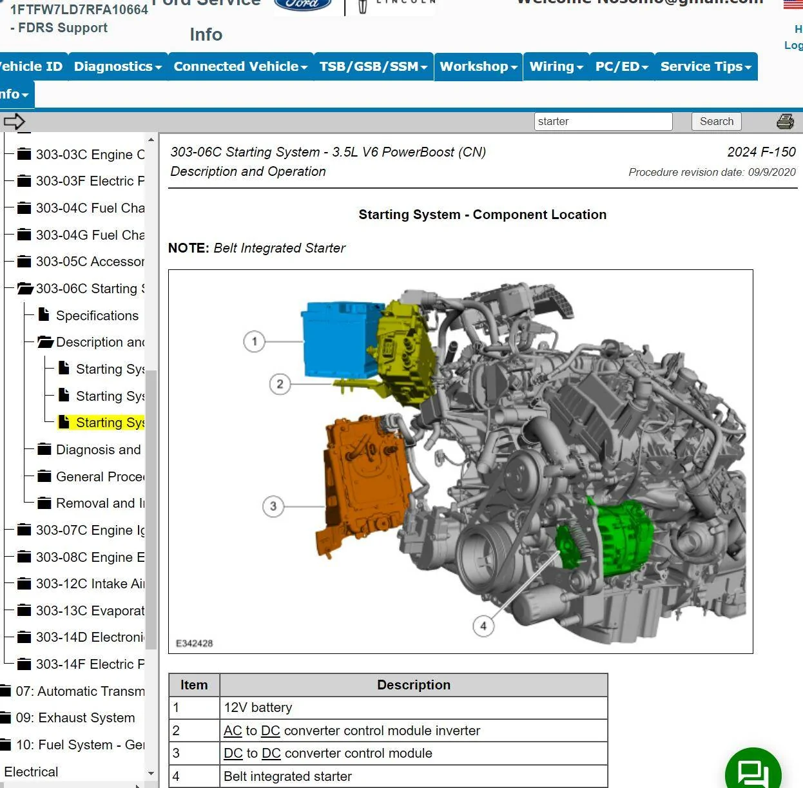This screenshot has height=788, width=803.
Task: Open the General Procedures folder icon
Action: (x=44, y=476)
